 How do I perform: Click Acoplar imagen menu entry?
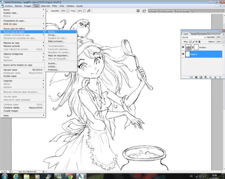pos(23,111)
